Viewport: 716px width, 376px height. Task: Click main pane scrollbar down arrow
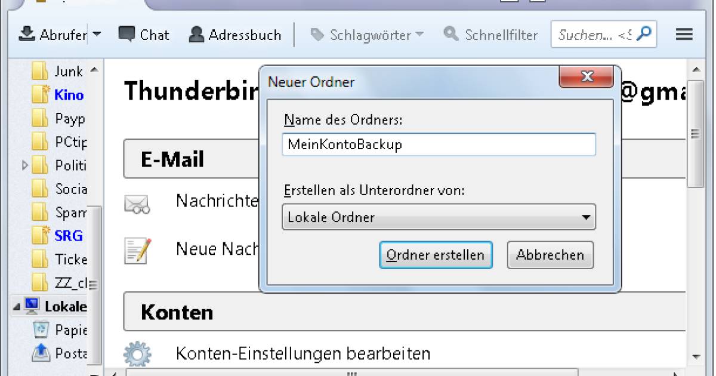pyautogui.click(x=695, y=356)
